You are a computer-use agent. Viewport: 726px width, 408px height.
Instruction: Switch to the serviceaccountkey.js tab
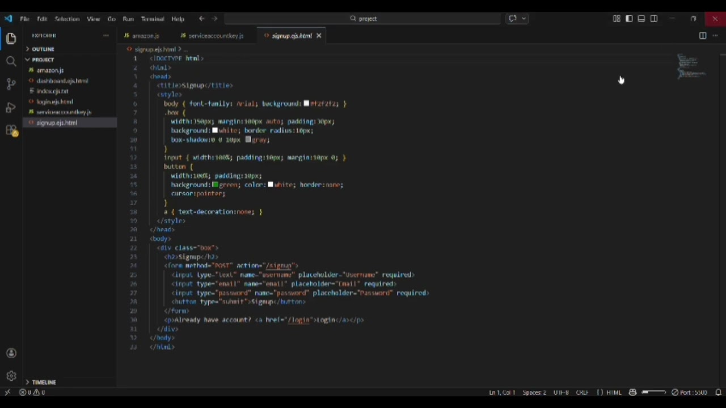pyautogui.click(x=215, y=36)
